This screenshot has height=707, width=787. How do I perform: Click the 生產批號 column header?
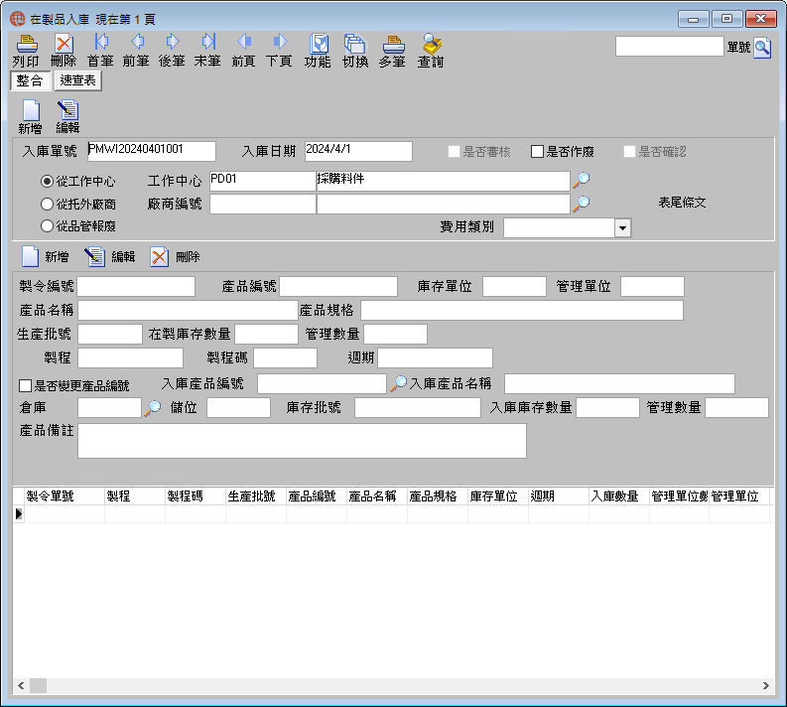(256, 496)
